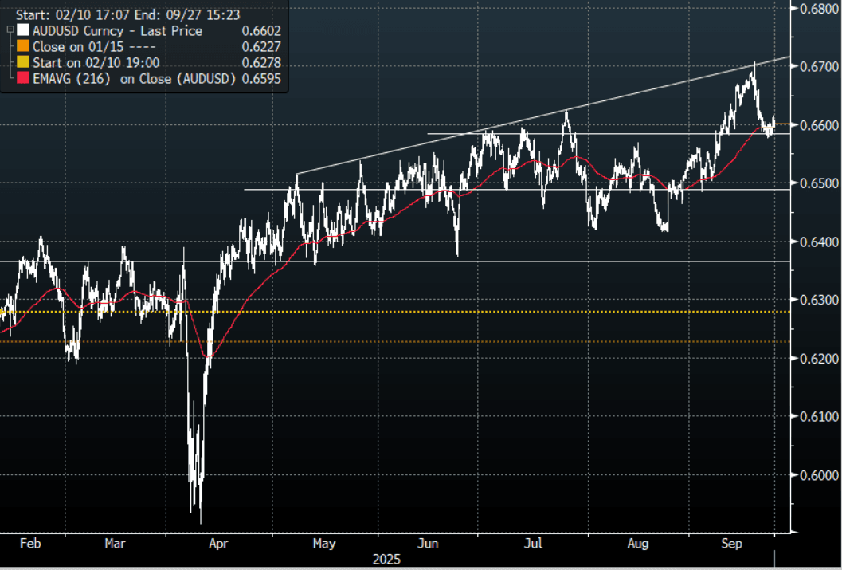Image resolution: width=842 pixels, height=570 pixels.
Task: Click the 0.6700 price axis label
Action: tap(817, 66)
